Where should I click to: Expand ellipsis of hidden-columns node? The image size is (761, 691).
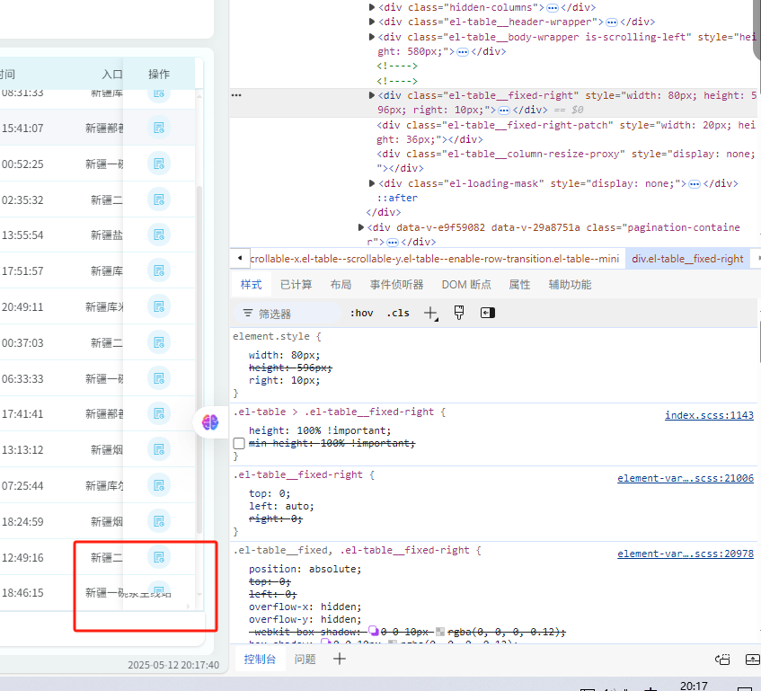[553, 8]
